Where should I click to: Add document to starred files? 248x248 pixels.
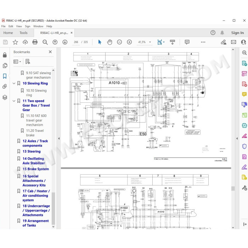point(15,42)
